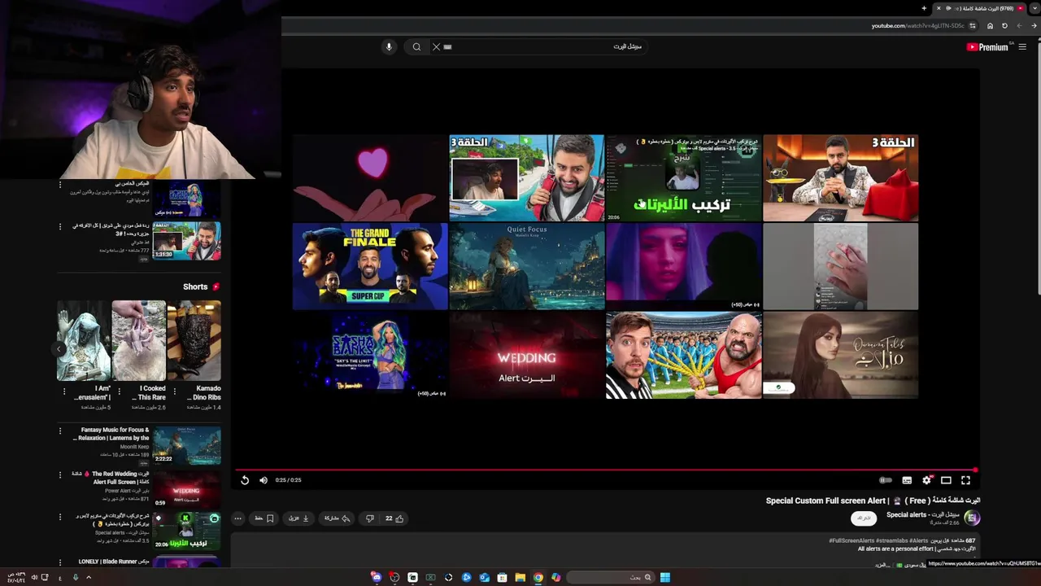Image resolution: width=1041 pixels, height=586 pixels.
Task: Open the Quiet Focus endscreen video
Action: 527,267
